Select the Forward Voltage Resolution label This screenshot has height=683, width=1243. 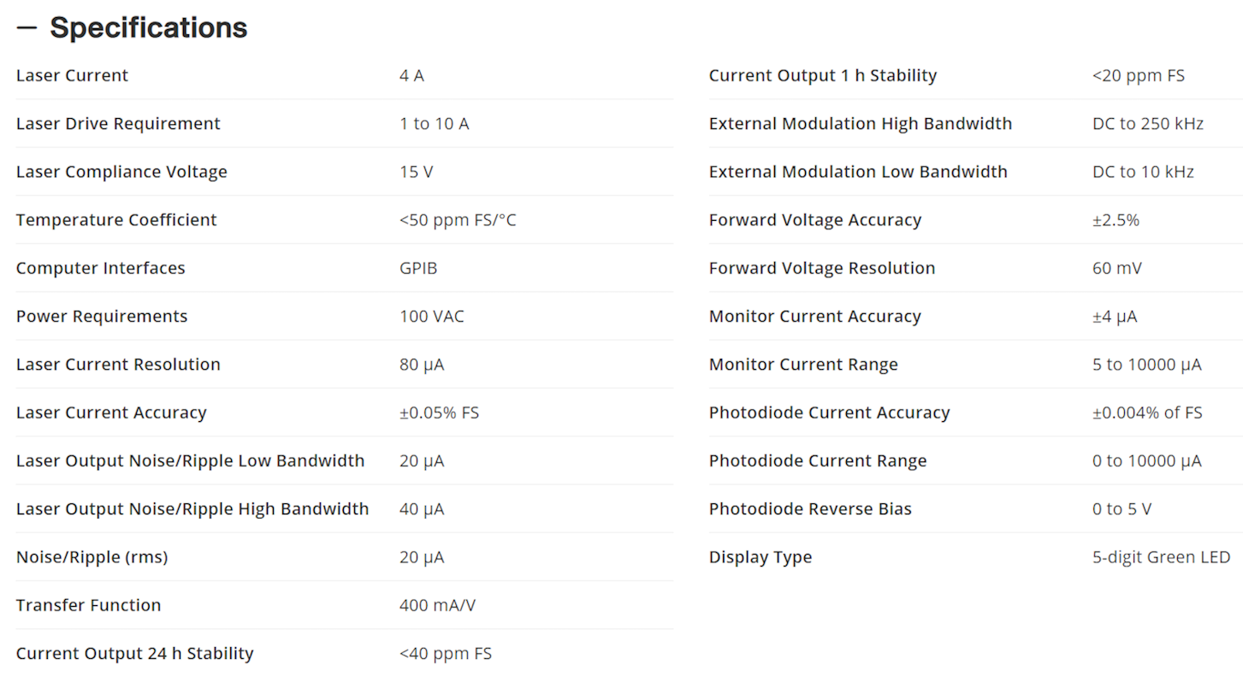click(x=822, y=268)
